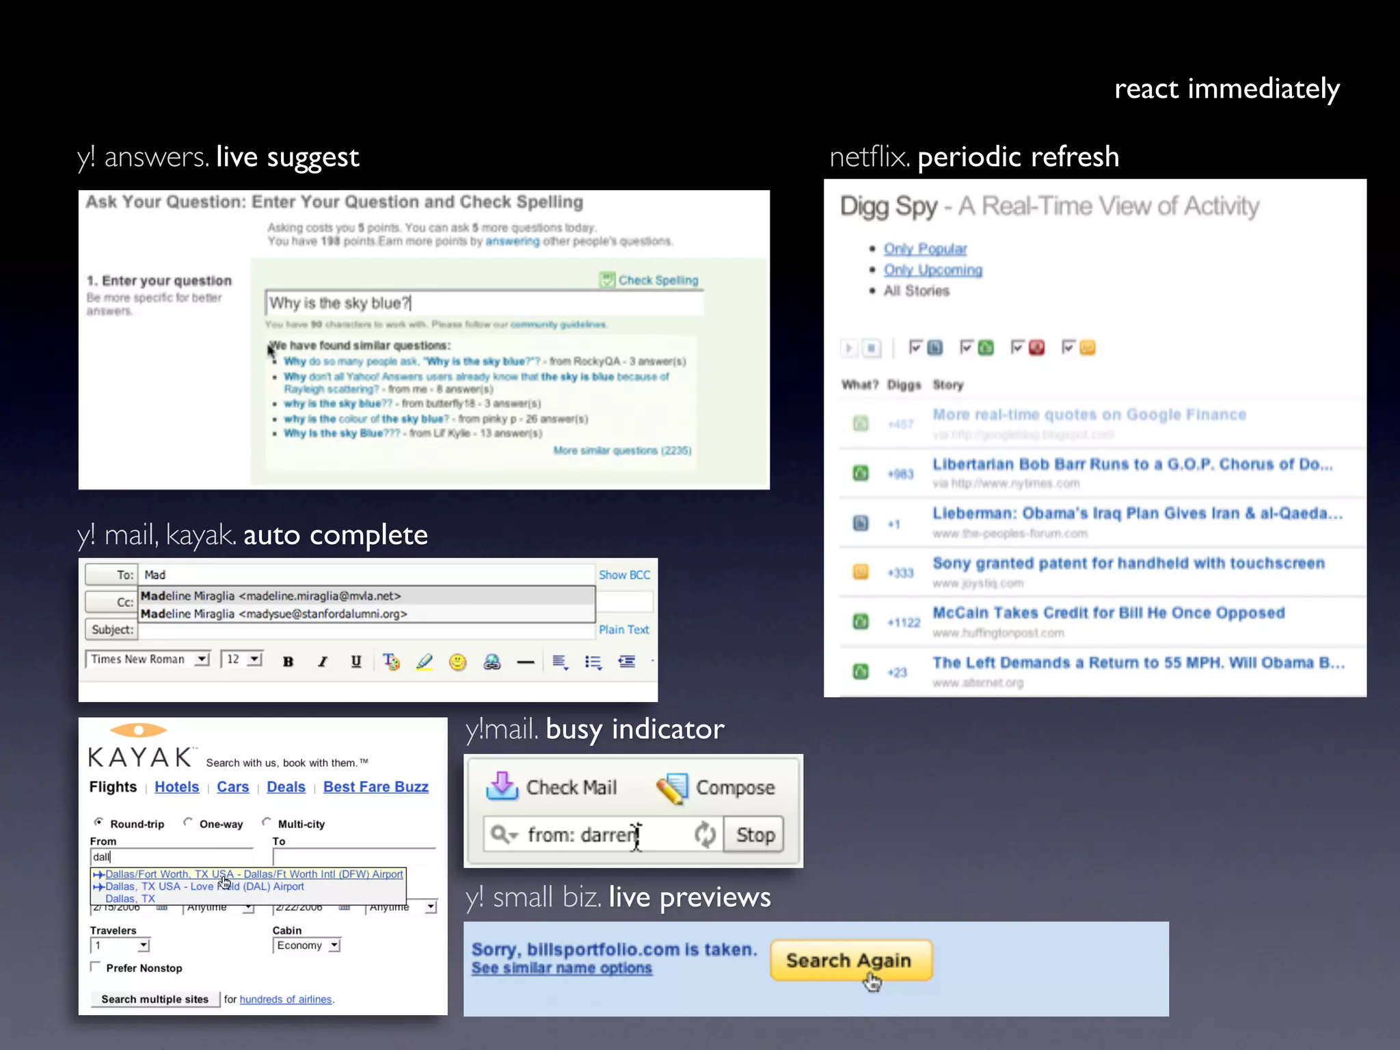This screenshot has height=1050, width=1400.
Task: Select the Multi-city trip option
Action: [267, 822]
